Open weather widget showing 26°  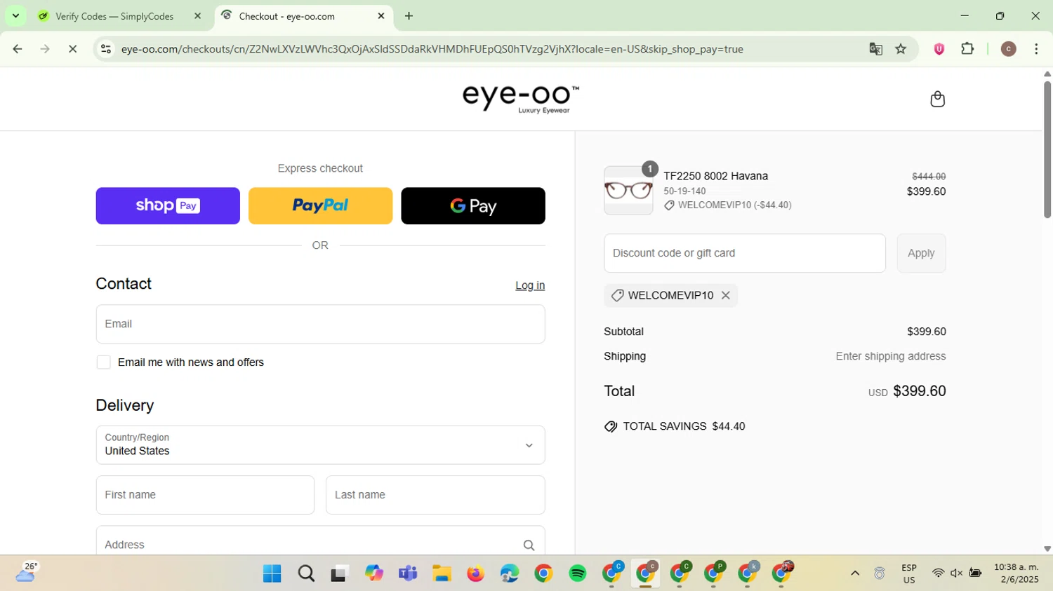26,573
